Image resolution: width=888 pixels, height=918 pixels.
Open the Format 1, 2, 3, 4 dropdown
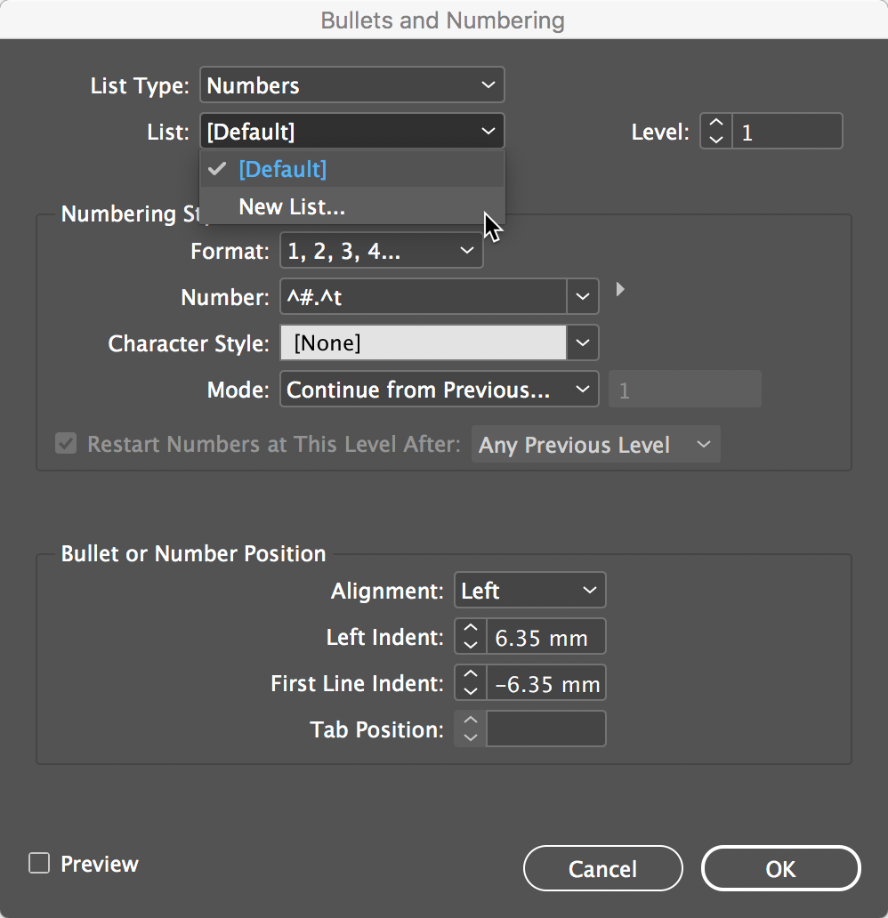click(382, 251)
